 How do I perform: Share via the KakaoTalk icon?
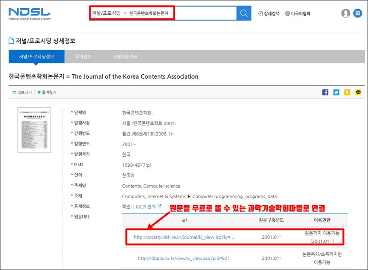(358, 92)
